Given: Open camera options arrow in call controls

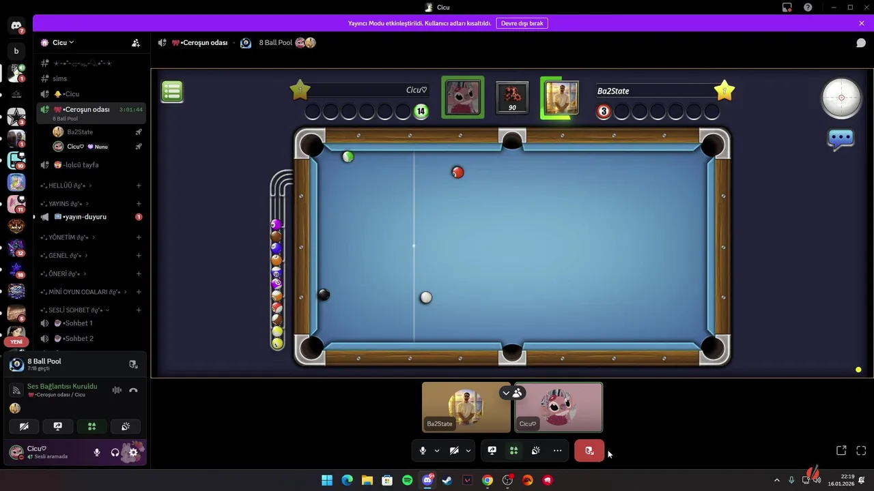Looking at the screenshot, I should (x=468, y=451).
